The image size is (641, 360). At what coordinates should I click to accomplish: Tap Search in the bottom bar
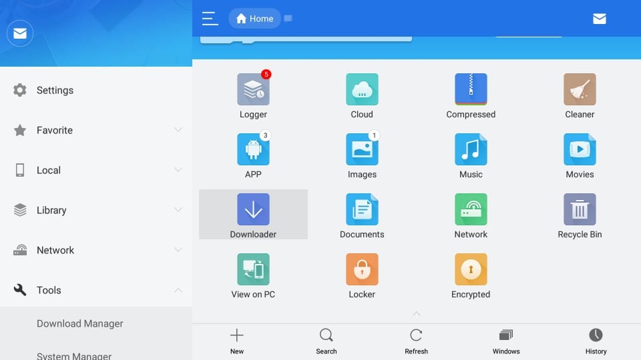[x=327, y=341]
